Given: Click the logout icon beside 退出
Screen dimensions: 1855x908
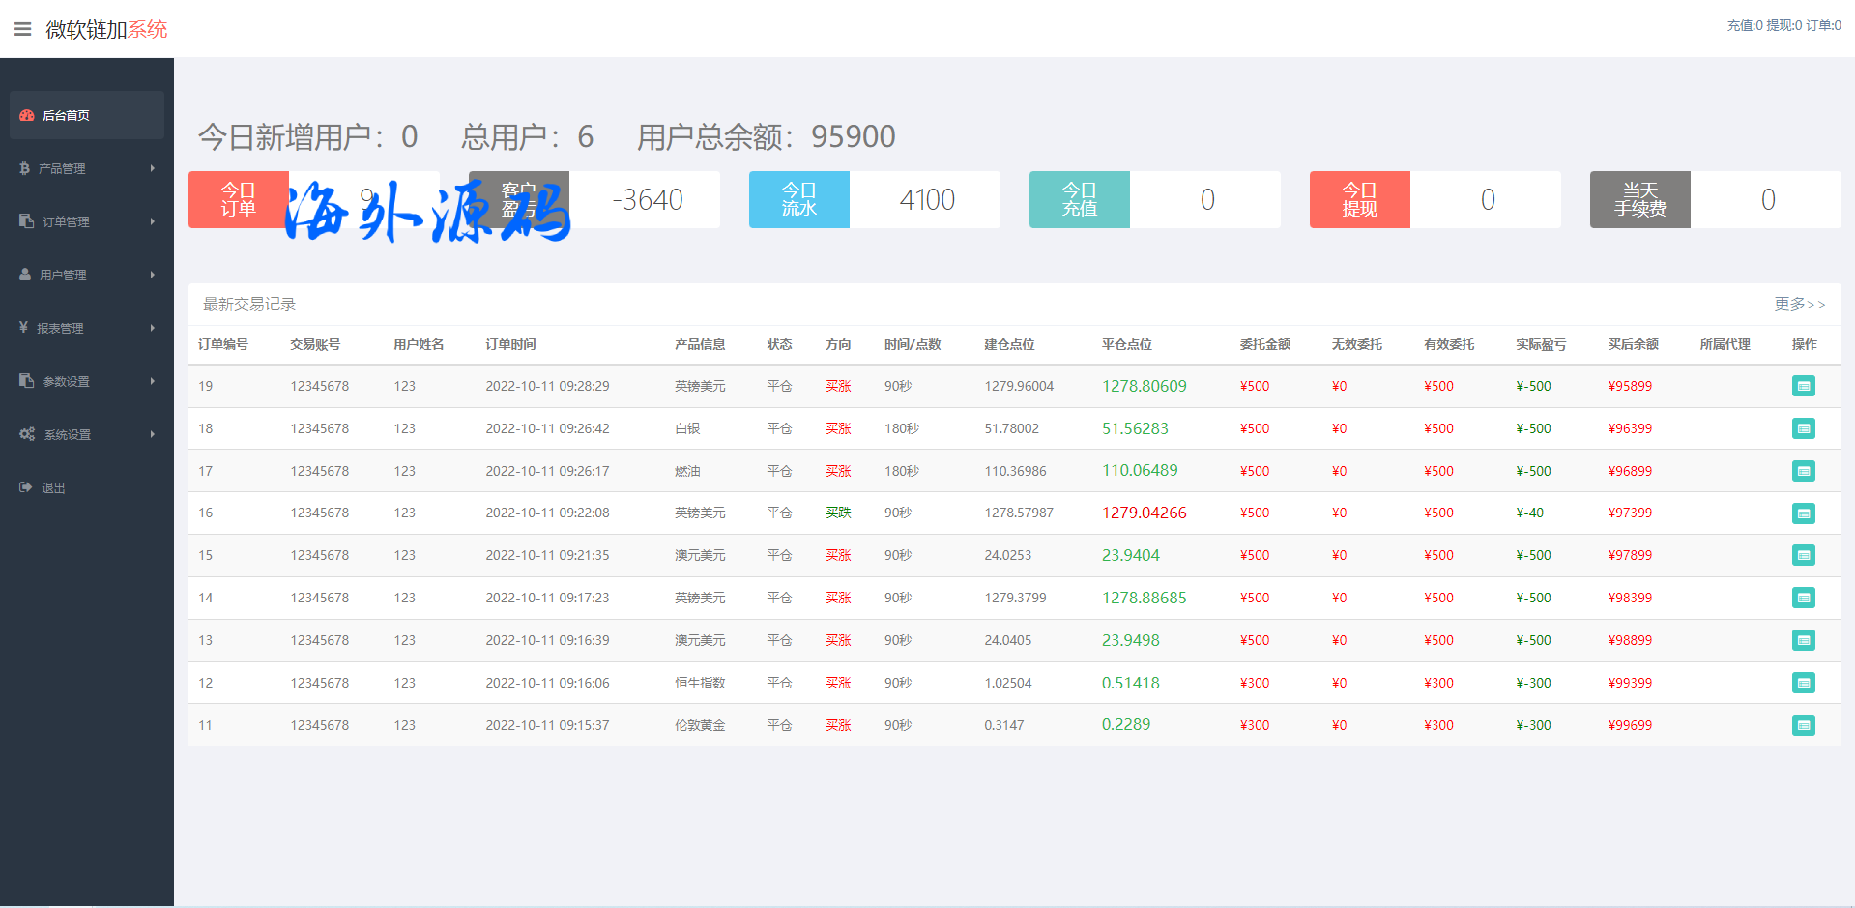Looking at the screenshot, I should pyautogui.click(x=26, y=487).
